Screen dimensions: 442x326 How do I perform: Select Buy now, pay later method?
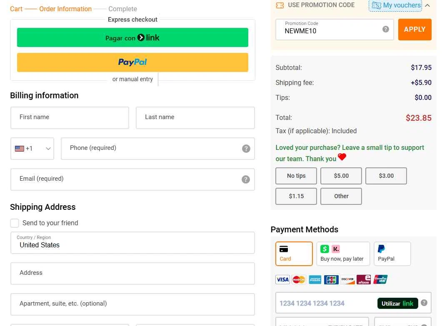pyautogui.click(x=343, y=254)
